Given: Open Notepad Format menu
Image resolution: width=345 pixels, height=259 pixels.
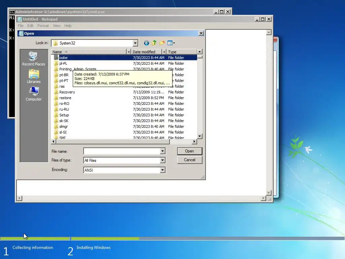Looking at the screenshot, I should point(43,26).
